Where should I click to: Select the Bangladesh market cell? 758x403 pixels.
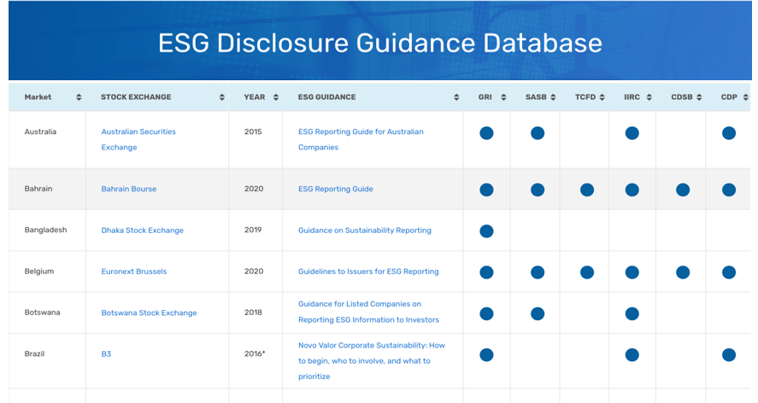pyautogui.click(x=45, y=230)
